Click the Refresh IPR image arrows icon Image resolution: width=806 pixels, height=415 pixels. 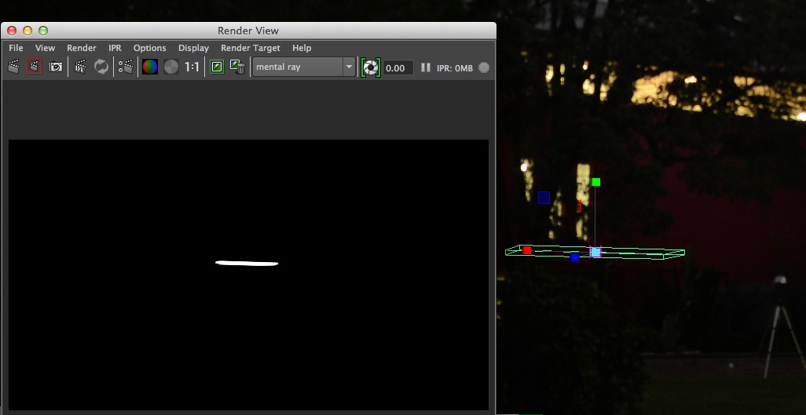(101, 67)
